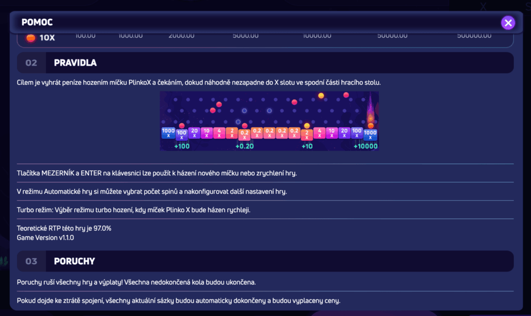
Task: Click the +10000 win label
Action: coord(366,146)
